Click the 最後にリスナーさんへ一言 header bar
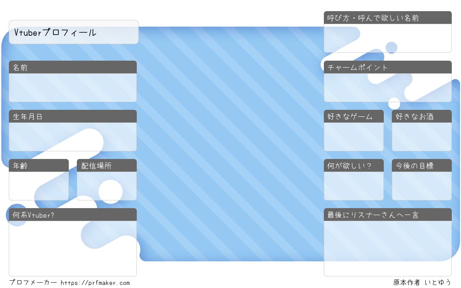Image resolution: width=461 pixels, height=288 pixels. coord(388,215)
